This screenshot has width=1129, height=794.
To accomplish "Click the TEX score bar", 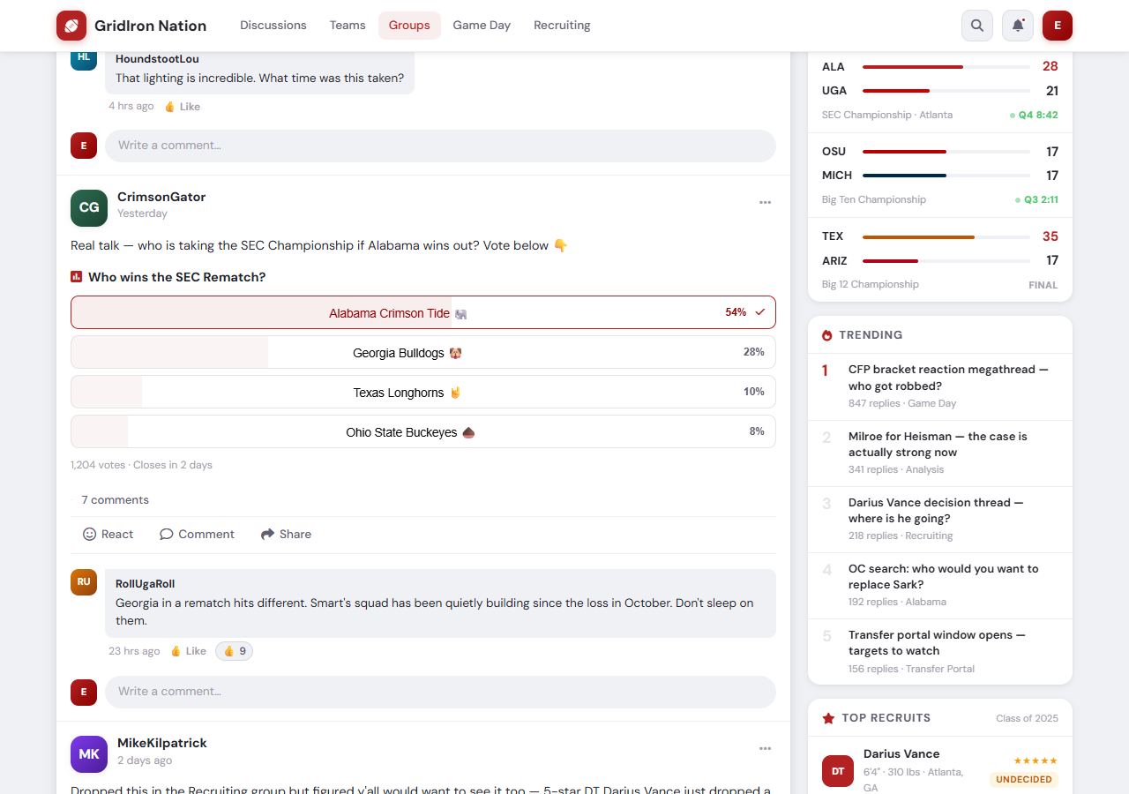I will coord(946,236).
